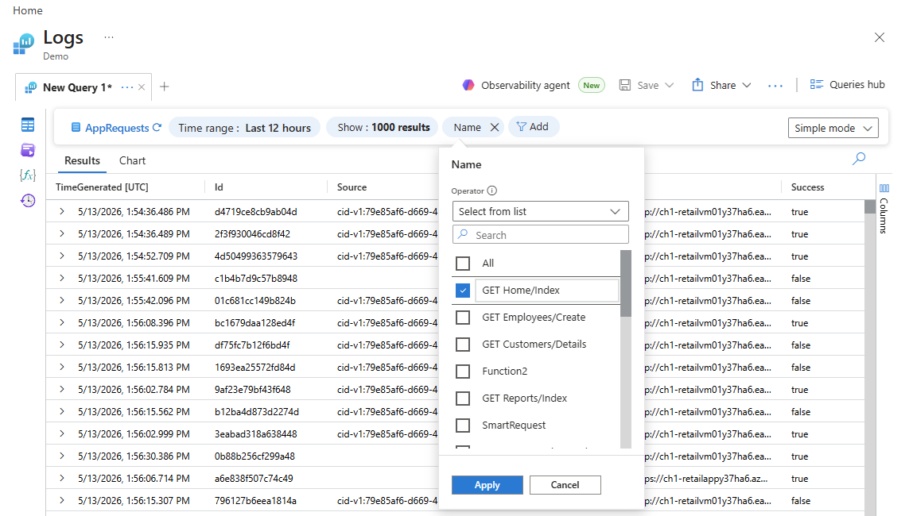Screen dimensions: 905x516
Task: Click the Home breadcrumb link
Action: [x=28, y=10]
